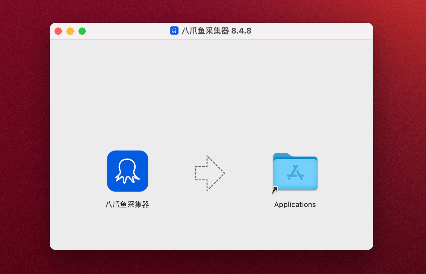The height and width of the screenshot is (274, 426).
Task: Zoom the window with green button
Action: point(82,31)
